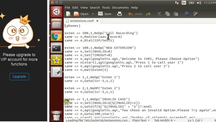Cut selection with the scissors icon
Viewport: 216px width, 122px height.
pos(159,14)
